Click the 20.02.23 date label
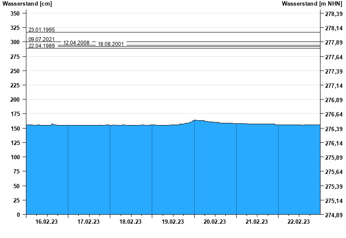This screenshot has width=346, height=238. click(215, 222)
